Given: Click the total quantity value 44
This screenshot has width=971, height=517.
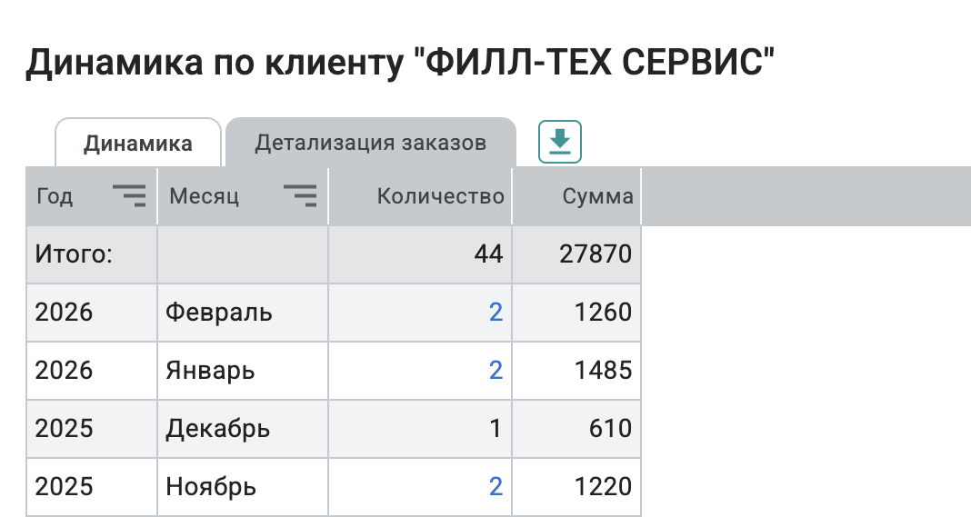Looking at the screenshot, I should pyautogui.click(x=488, y=254).
